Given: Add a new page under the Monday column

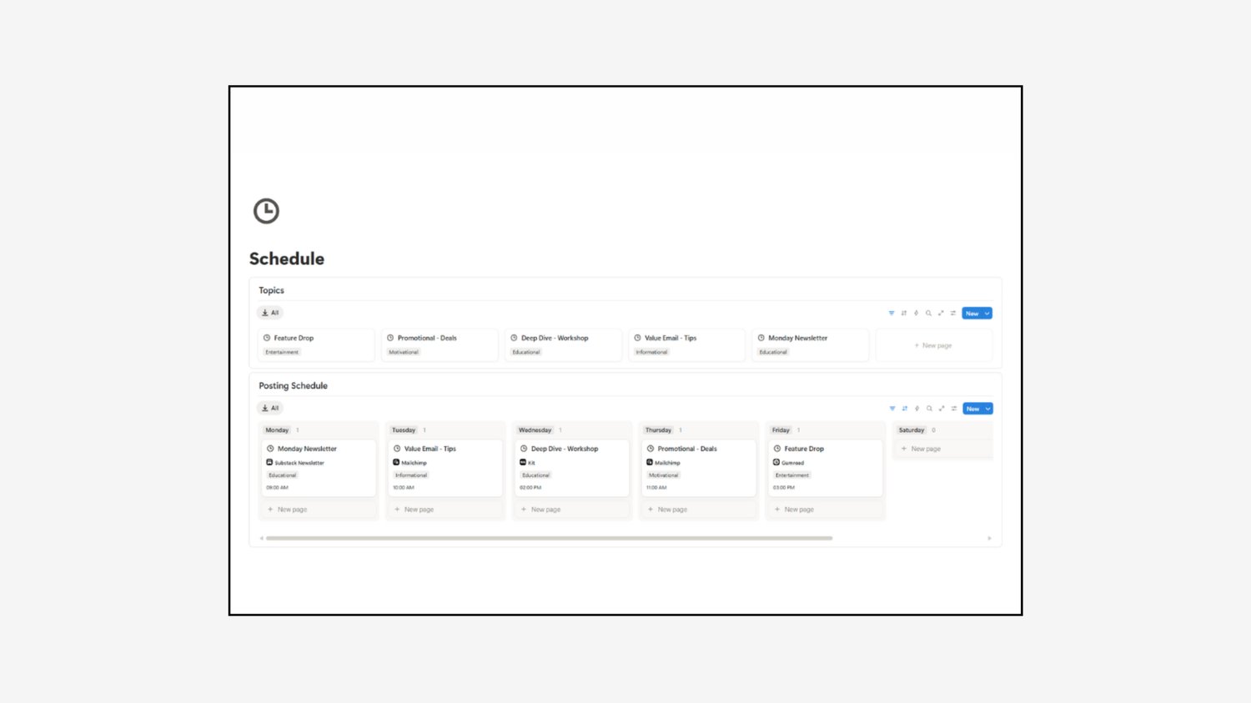Looking at the screenshot, I should pos(288,510).
